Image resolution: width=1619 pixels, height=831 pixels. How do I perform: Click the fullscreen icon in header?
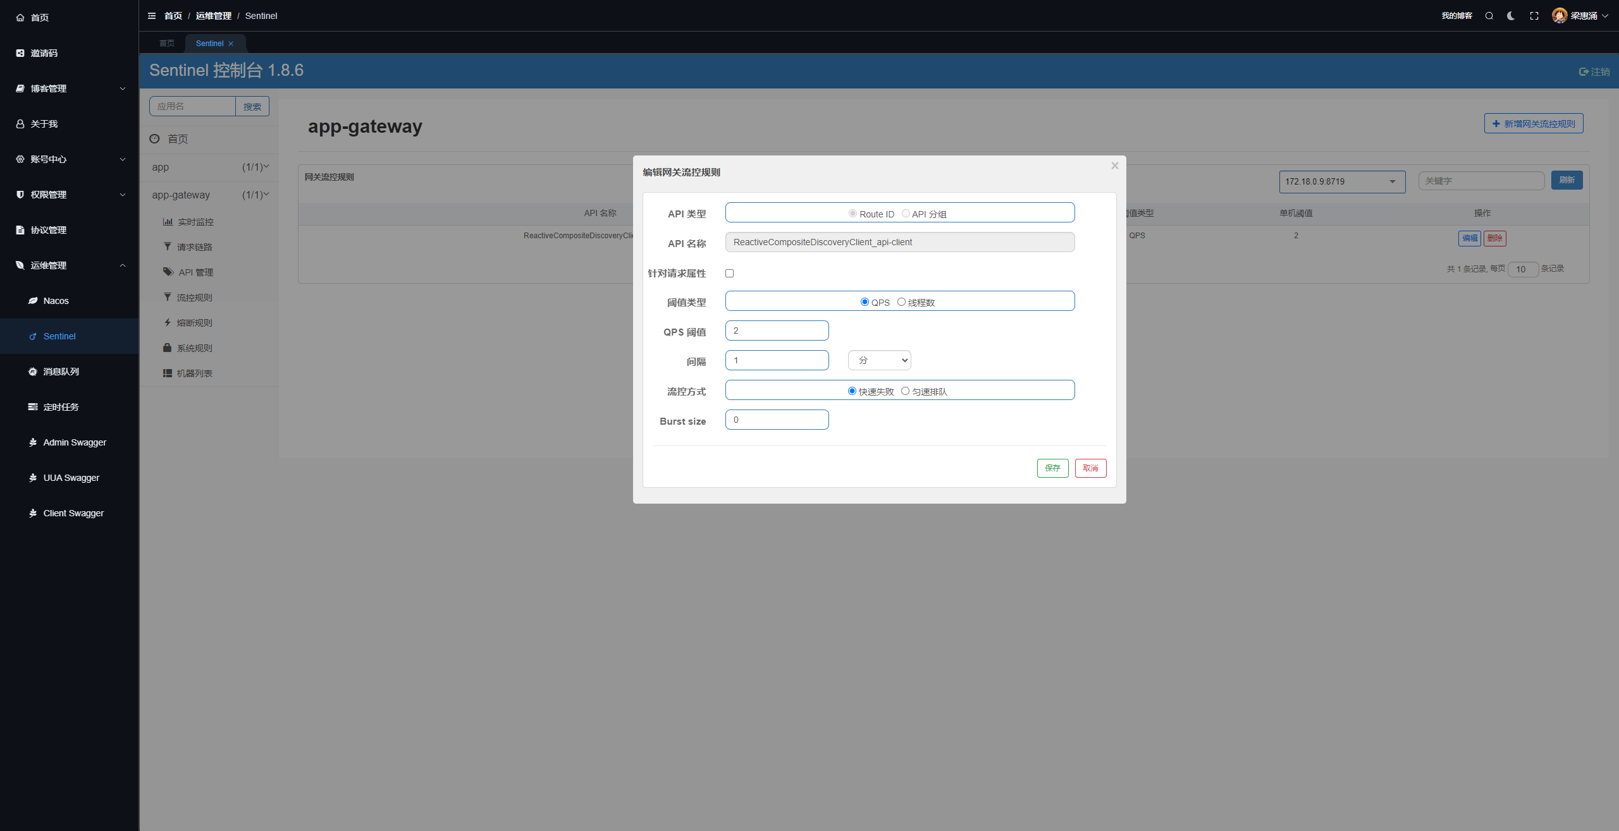1534,16
